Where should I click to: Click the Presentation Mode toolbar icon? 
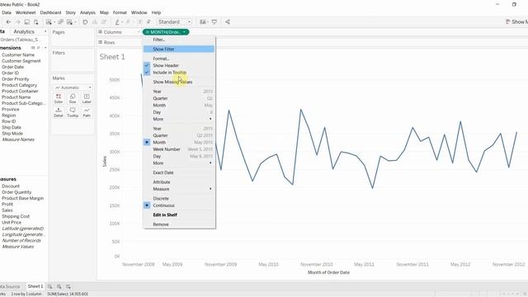(214, 22)
